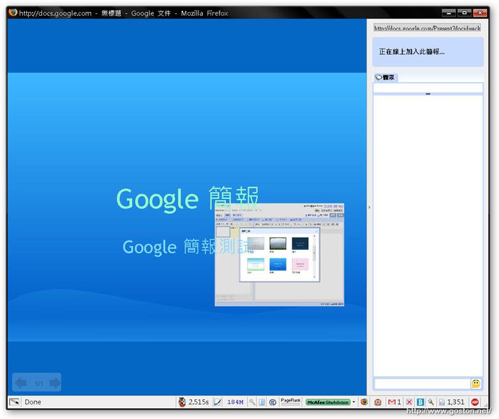Minimize the Firefox window
The height and width of the screenshot is (419, 499).
click(x=449, y=13)
